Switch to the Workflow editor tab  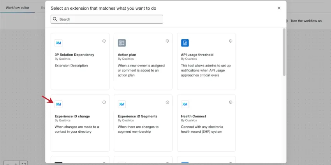(x=18, y=7)
